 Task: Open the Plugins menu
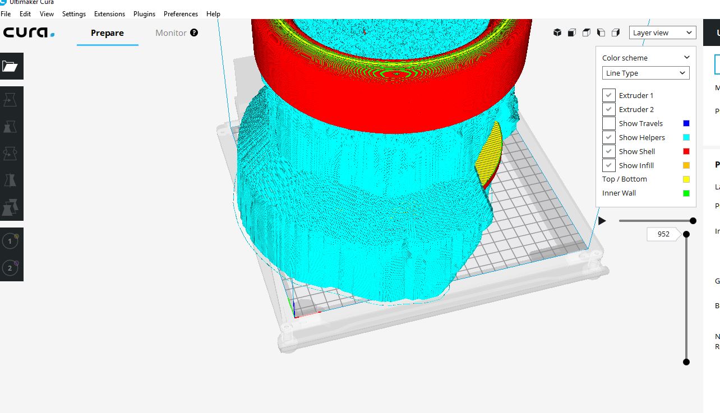point(144,13)
